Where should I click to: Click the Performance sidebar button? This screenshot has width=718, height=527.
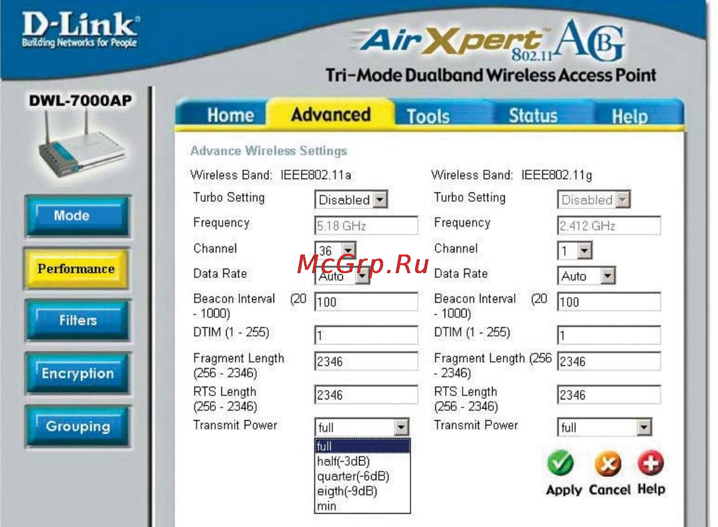[76, 269]
